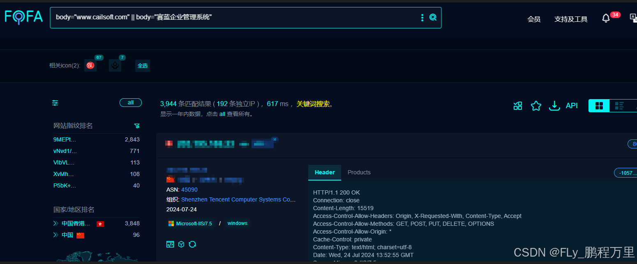
Task: Click the all pill button in sidebar
Action: [x=131, y=102]
